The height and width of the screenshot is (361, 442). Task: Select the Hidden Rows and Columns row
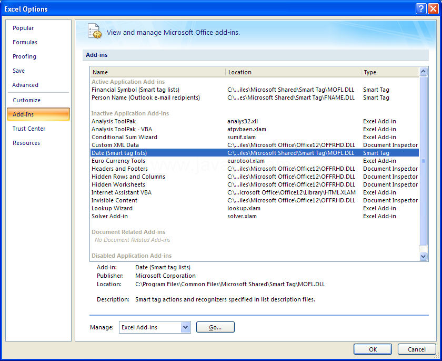pyautogui.click(x=255, y=177)
